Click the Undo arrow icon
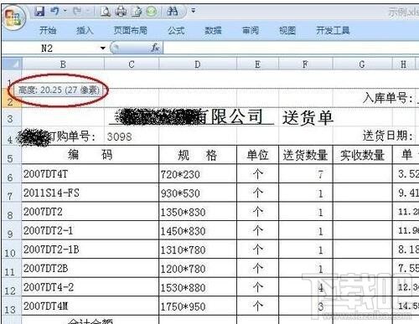The width and height of the screenshot is (419, 324). point(55,11)
